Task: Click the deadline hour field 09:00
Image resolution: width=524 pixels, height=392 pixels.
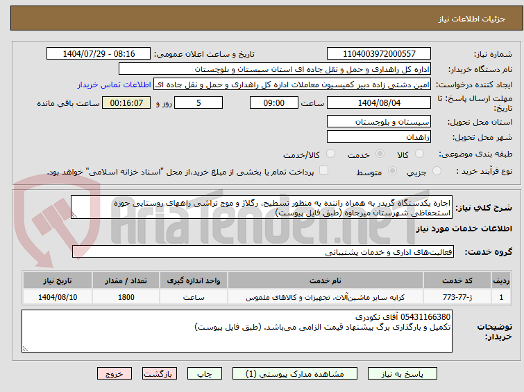Action: pos(274,103)
